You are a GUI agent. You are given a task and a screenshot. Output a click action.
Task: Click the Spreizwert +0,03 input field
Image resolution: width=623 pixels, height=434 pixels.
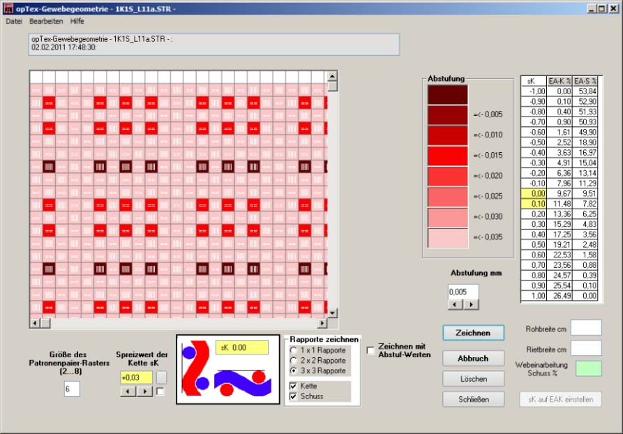click(x=136, y=377)
